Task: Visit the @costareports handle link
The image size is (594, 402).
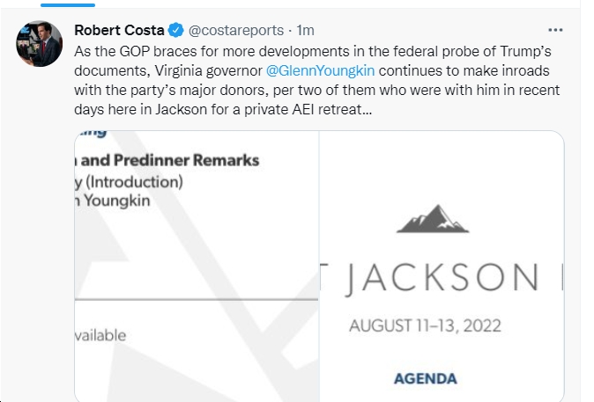Action: coord(236,30)
